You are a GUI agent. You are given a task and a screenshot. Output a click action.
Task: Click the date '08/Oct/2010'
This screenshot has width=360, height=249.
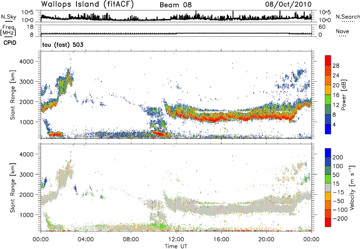point(288,4)
